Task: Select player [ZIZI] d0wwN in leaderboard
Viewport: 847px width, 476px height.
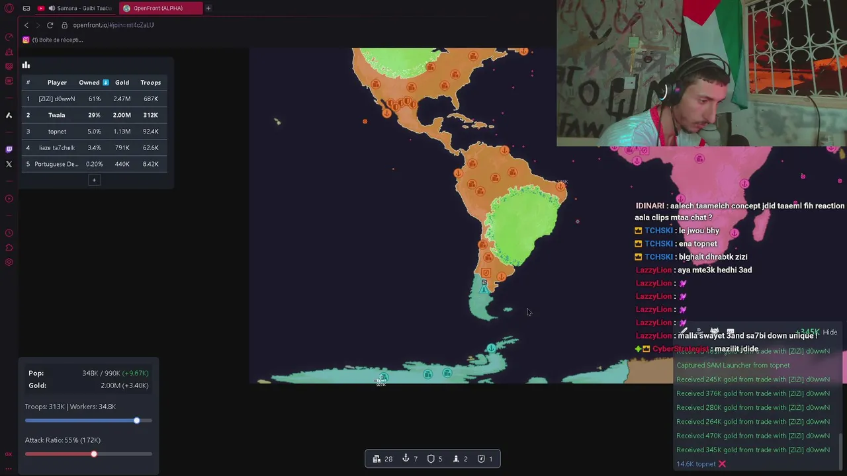Action: 57,99
